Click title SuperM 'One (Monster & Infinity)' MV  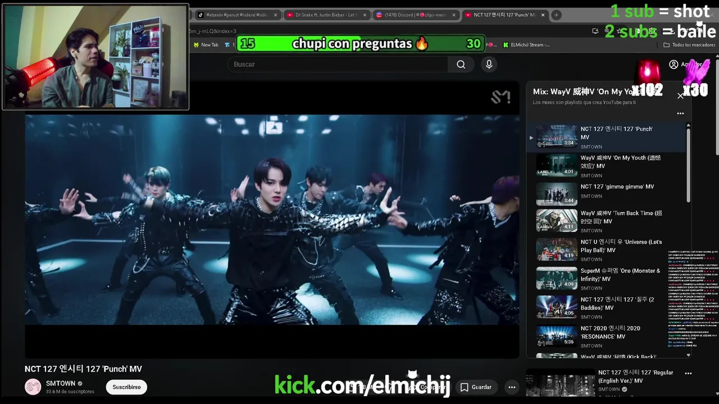pos(620,274)
